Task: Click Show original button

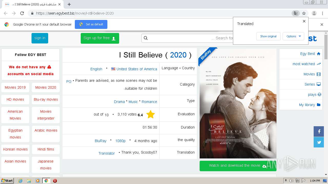Action: 268,36
